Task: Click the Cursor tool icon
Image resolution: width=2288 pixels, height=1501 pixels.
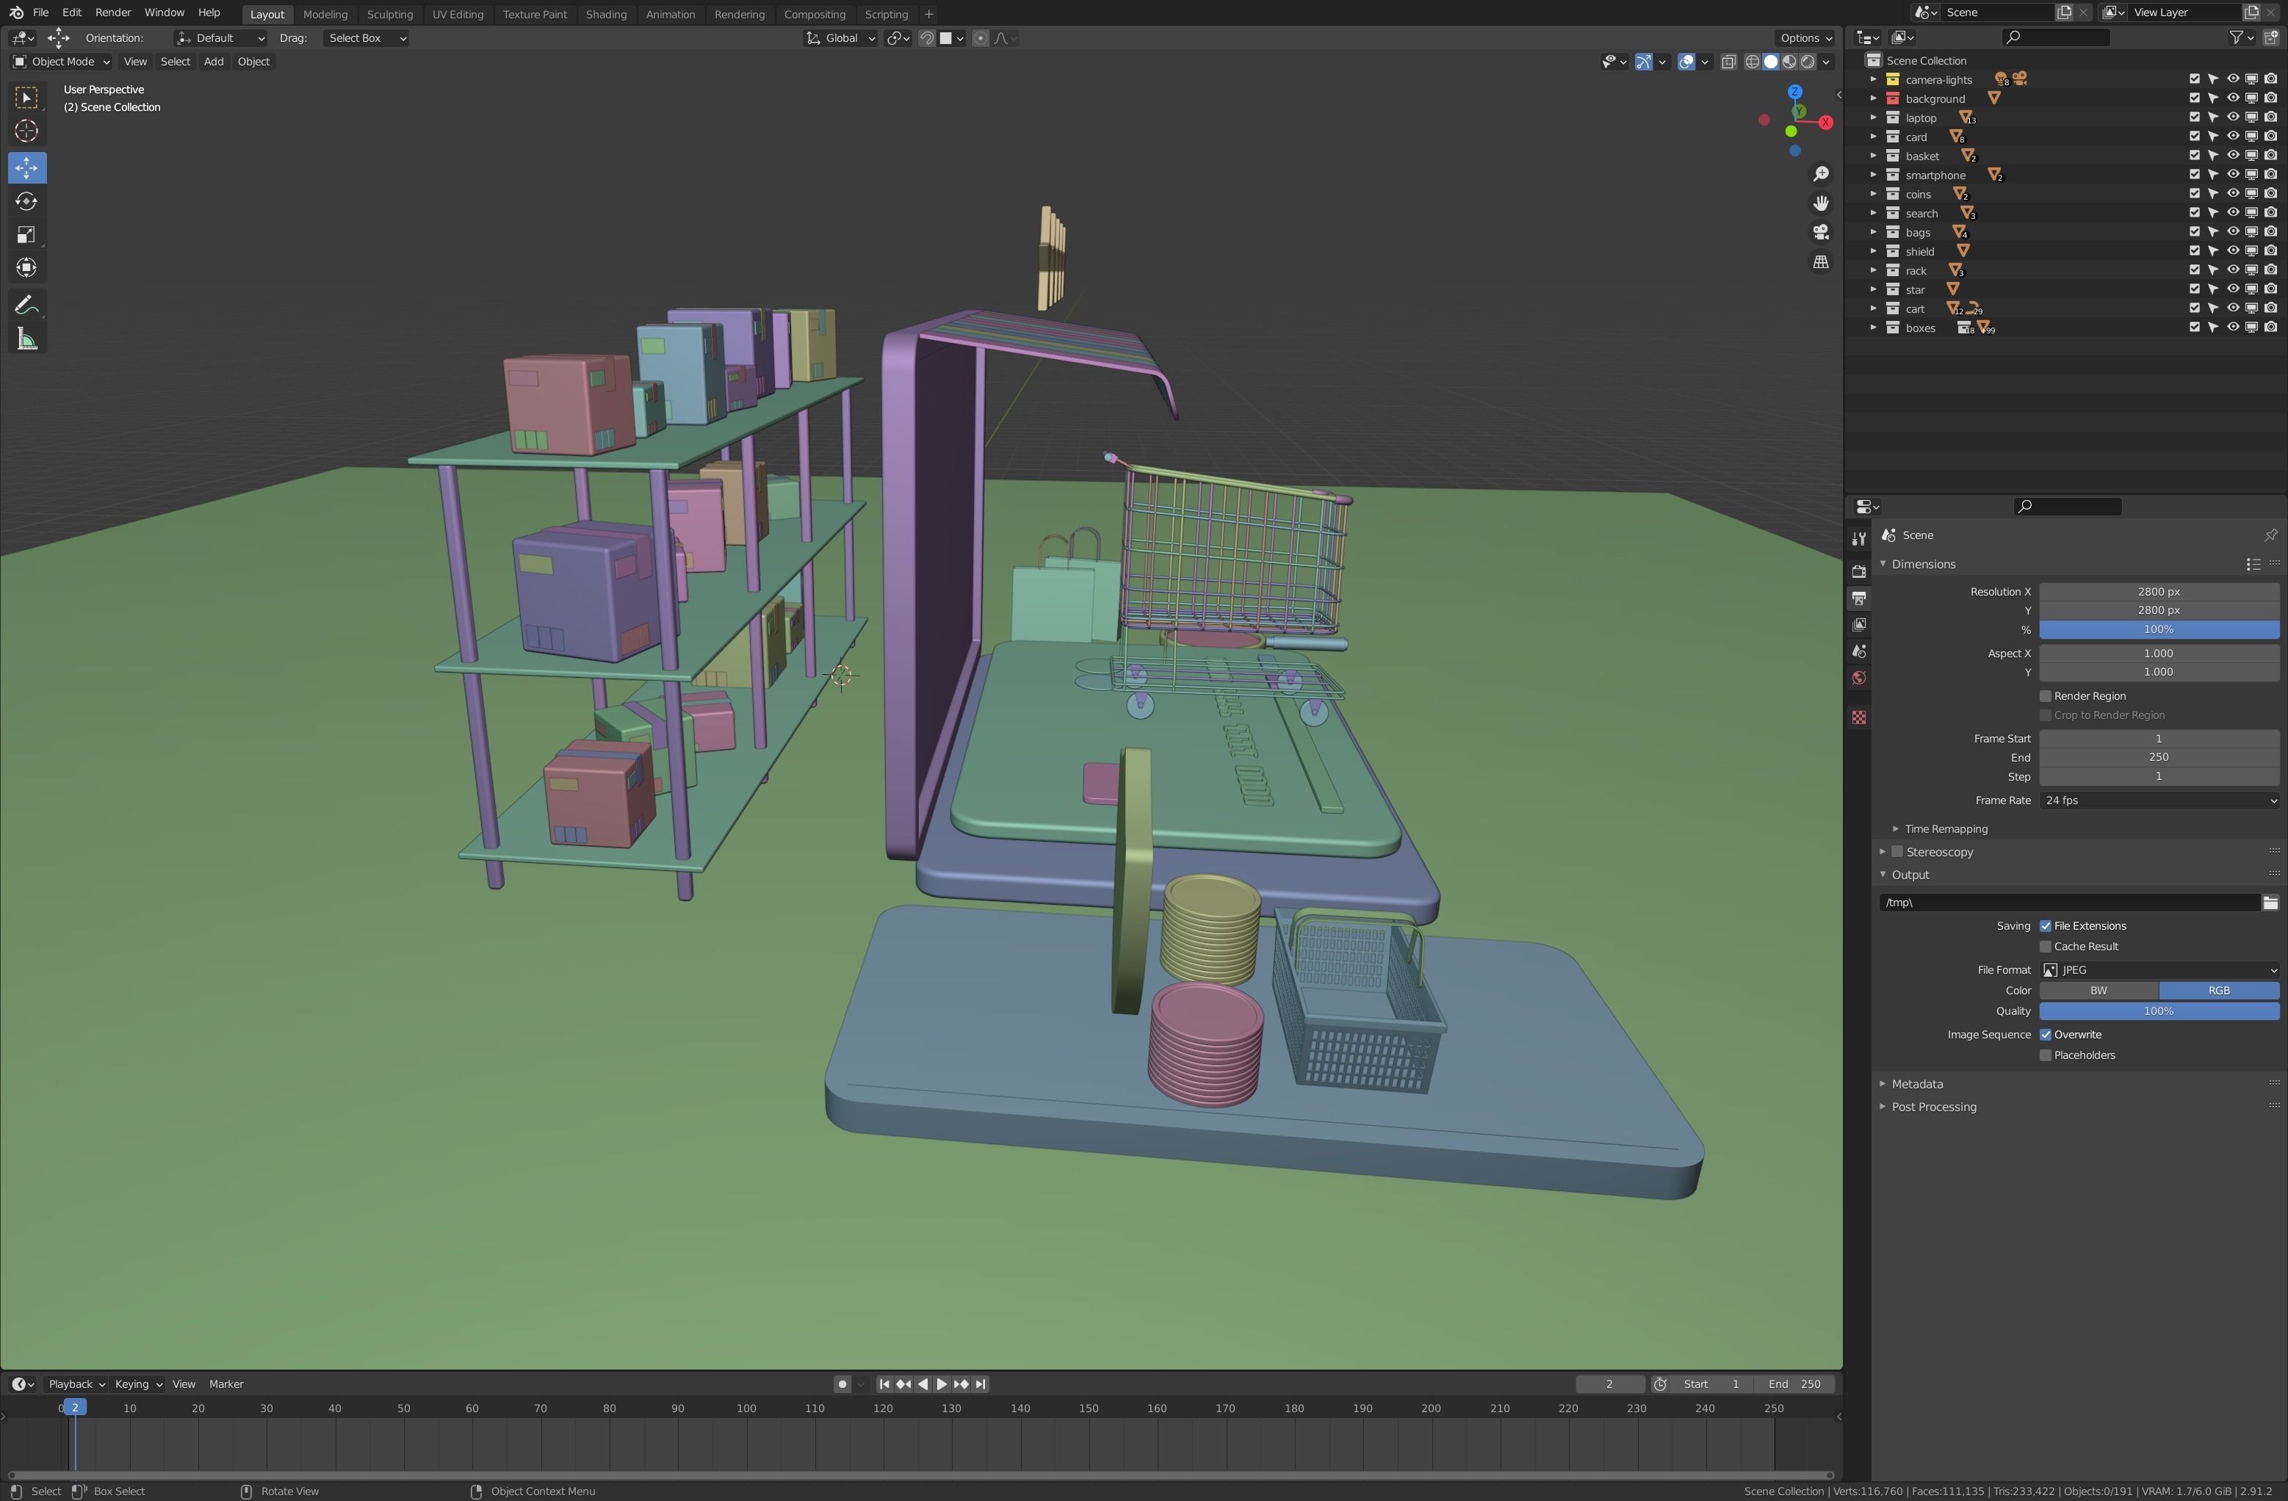Action: coord(27,131)
